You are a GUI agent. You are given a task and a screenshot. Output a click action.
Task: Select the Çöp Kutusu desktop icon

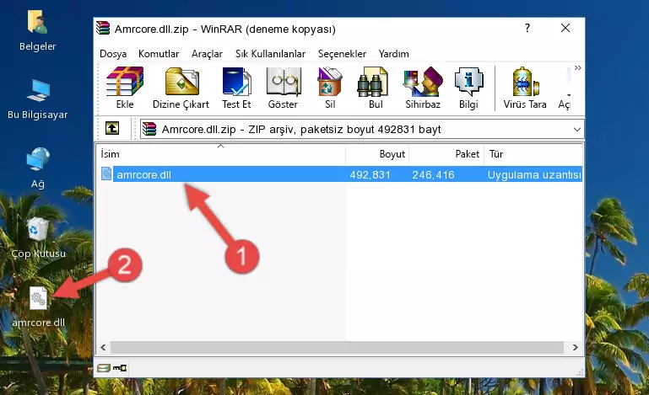click(38, 238)
